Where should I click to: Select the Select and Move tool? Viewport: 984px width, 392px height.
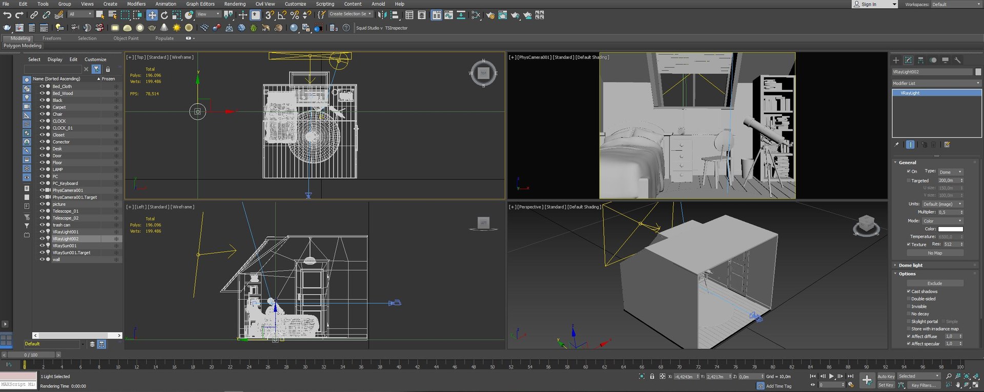(152, 15)
